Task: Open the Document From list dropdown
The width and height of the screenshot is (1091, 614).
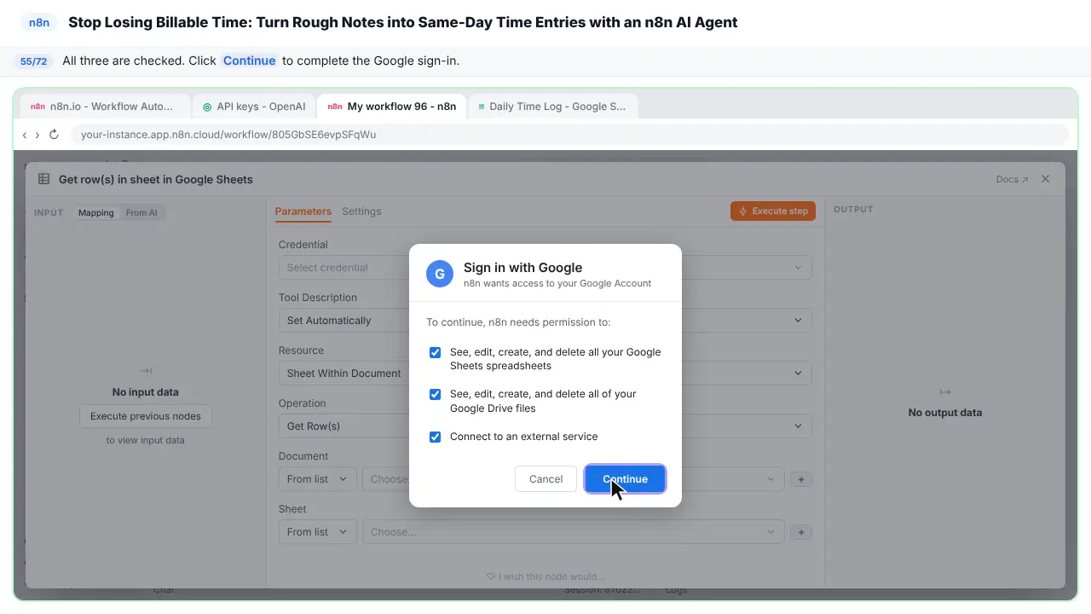Action: pos(317,479)
